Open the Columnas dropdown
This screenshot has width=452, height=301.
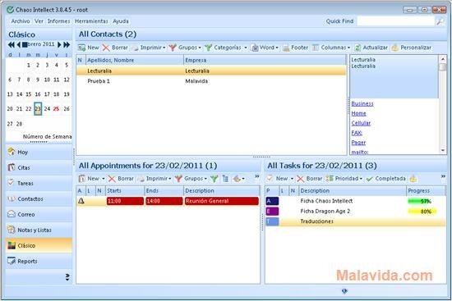point(331,48)
